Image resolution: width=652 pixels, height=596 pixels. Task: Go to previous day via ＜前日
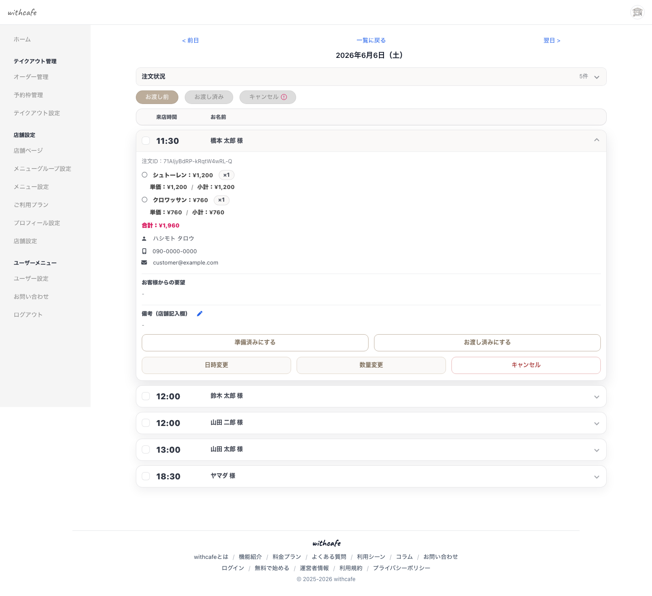click(x=190, y=40)
